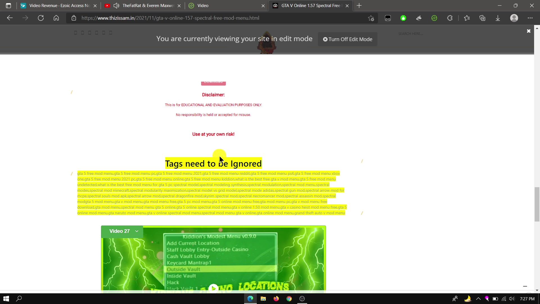Reload the current page

(41, 18)
